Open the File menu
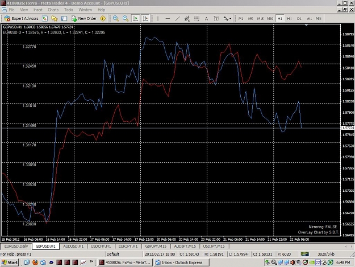The image size is (355, 267). [x=11, y=10]
